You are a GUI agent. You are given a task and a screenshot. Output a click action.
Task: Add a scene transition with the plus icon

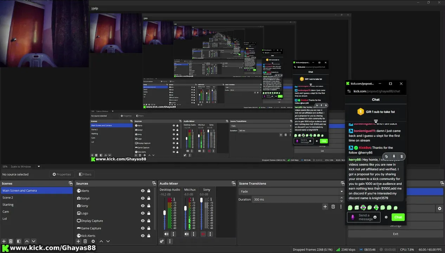pyautogui.click(x=325, y=207)
